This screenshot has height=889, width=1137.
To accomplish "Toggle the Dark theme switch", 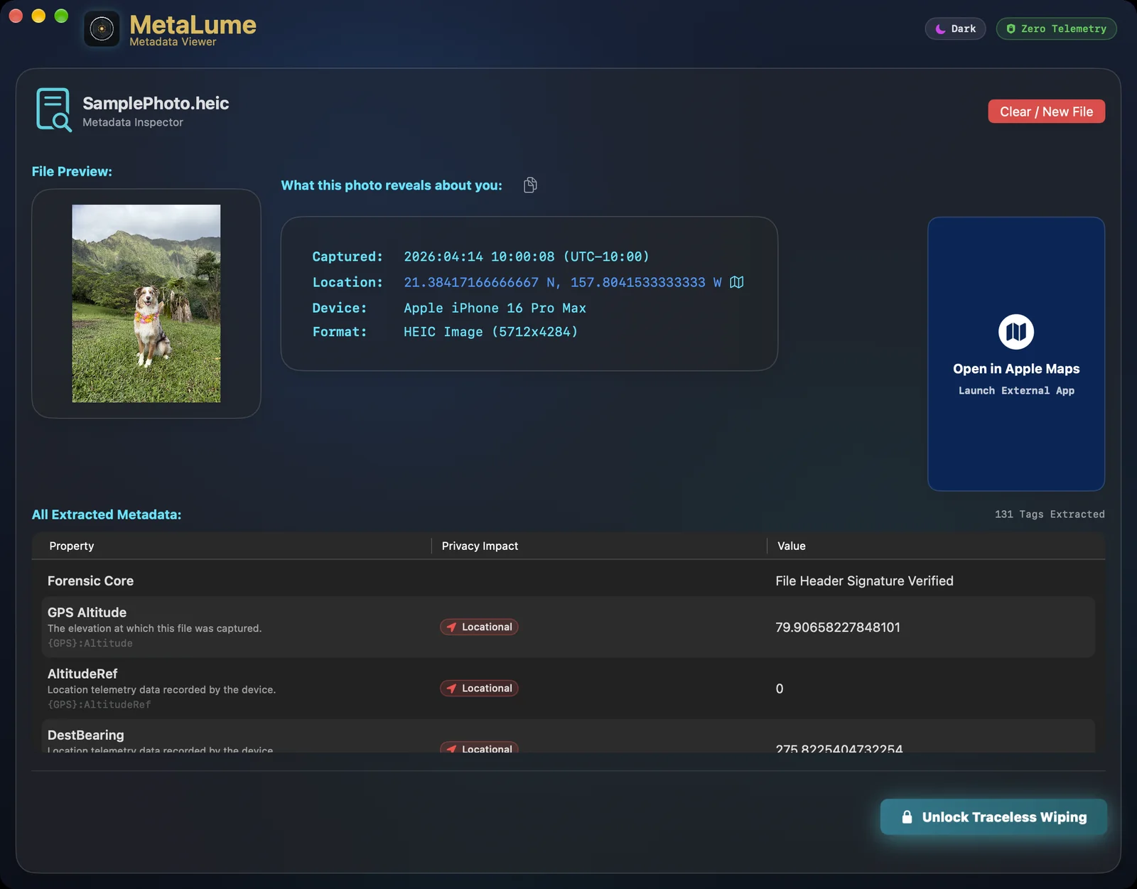I will 955,28.
